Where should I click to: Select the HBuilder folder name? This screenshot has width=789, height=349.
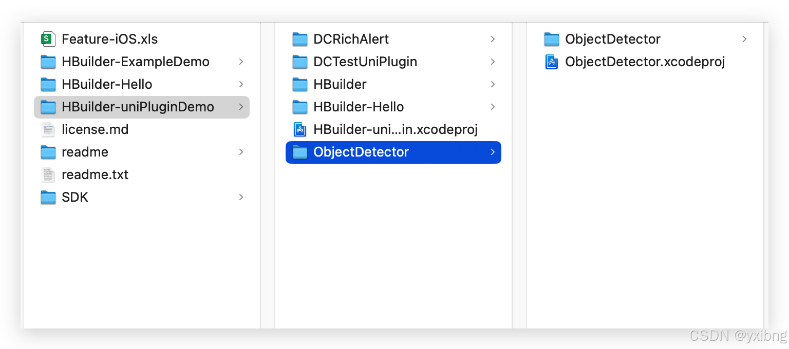(340, 84)
